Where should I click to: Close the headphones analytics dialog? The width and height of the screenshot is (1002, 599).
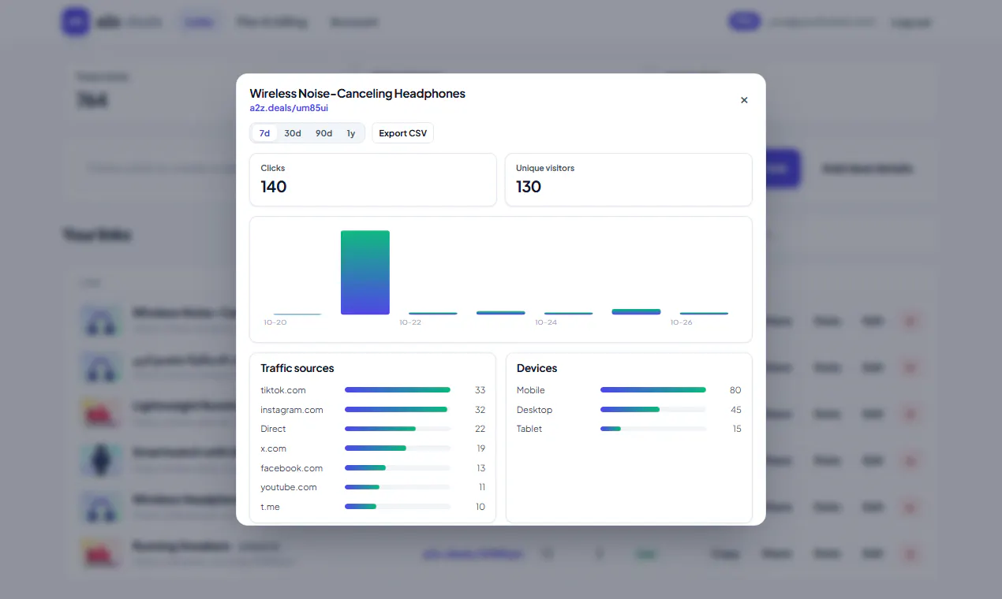tap(744, 100)
